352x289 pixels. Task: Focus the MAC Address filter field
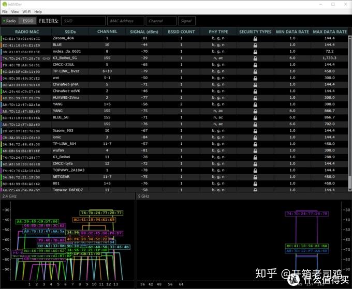click(126, 21)
